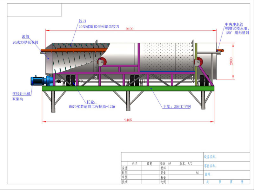Select the 铰刀 callout label

tap(82, 21)
